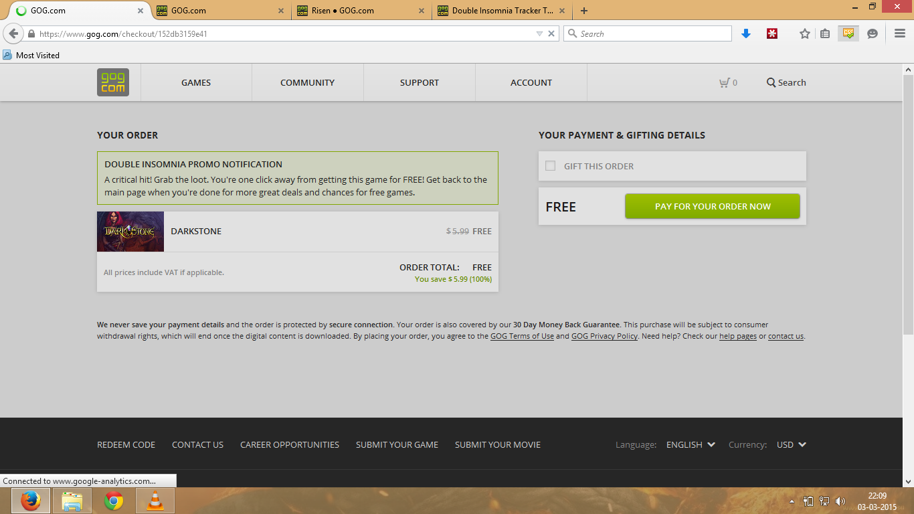Tick the Gift This Order checkbox
This screenshot has height=514, width=914.
click(x=550, y=166)
